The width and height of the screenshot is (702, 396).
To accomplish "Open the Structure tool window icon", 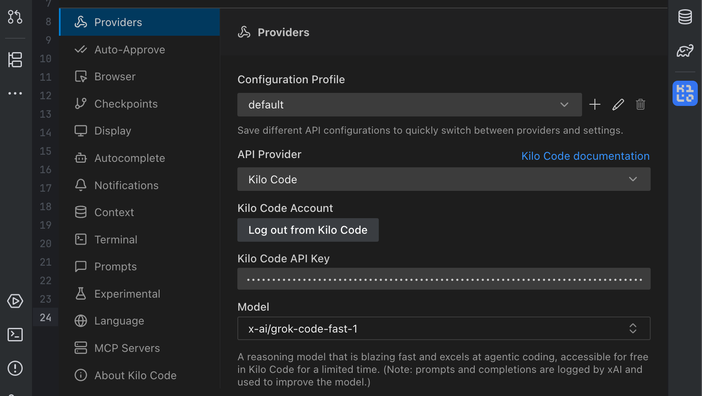I will [15, 60].
